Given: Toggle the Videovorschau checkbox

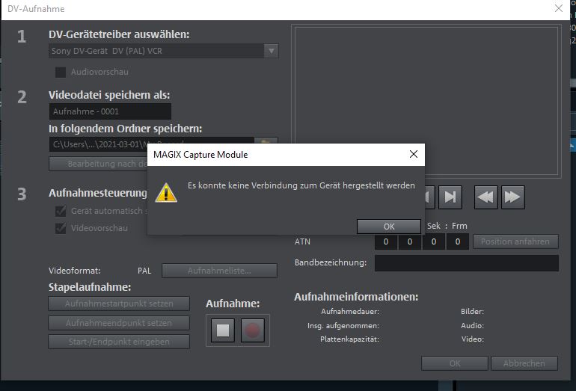Looking at the screenshot, I should [x=61, y=228].
